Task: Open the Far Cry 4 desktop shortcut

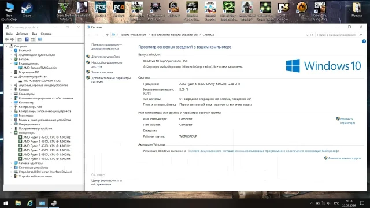Action: (119, 9)
